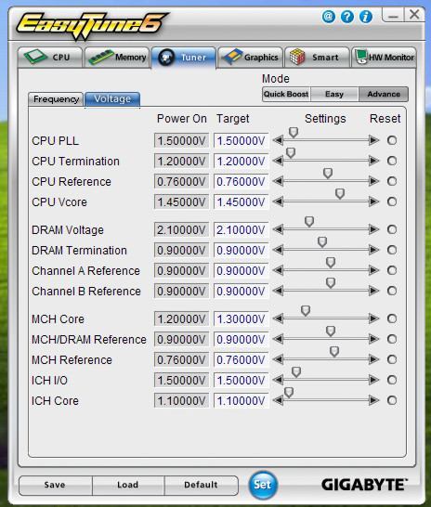Viewport: 431px width, 507px height.
Task: Decrease MCH Core voltage with left arrow
Action: click(278, 318)
